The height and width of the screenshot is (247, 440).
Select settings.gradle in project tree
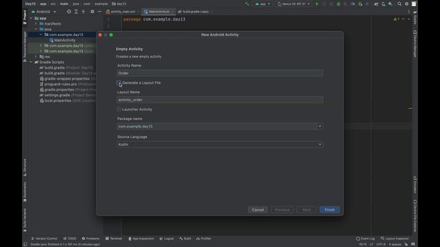click(x=57, y=95)
